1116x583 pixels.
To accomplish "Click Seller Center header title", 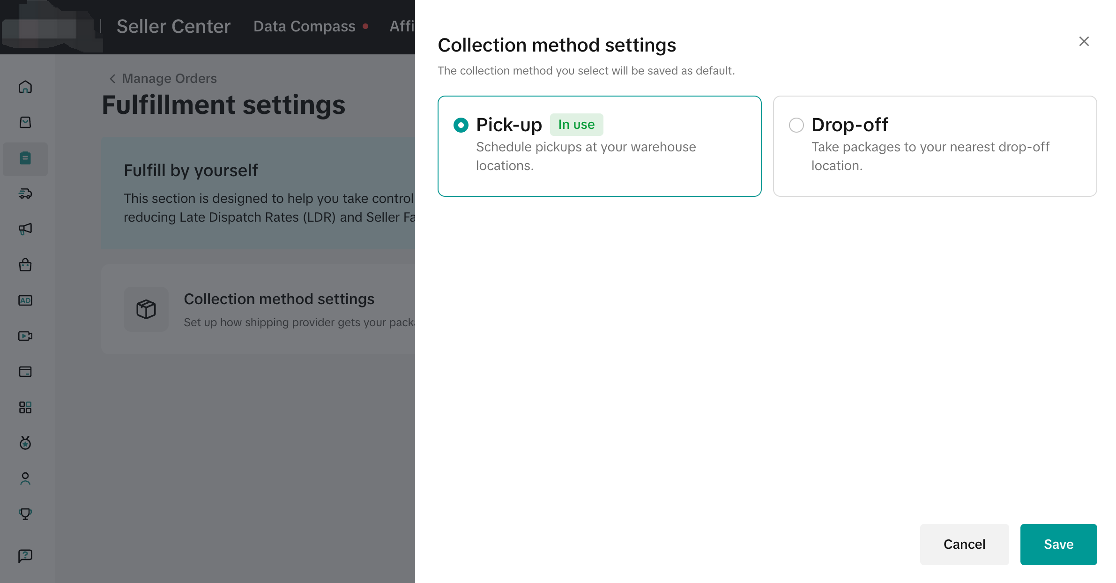I will (x=173, y=26).
